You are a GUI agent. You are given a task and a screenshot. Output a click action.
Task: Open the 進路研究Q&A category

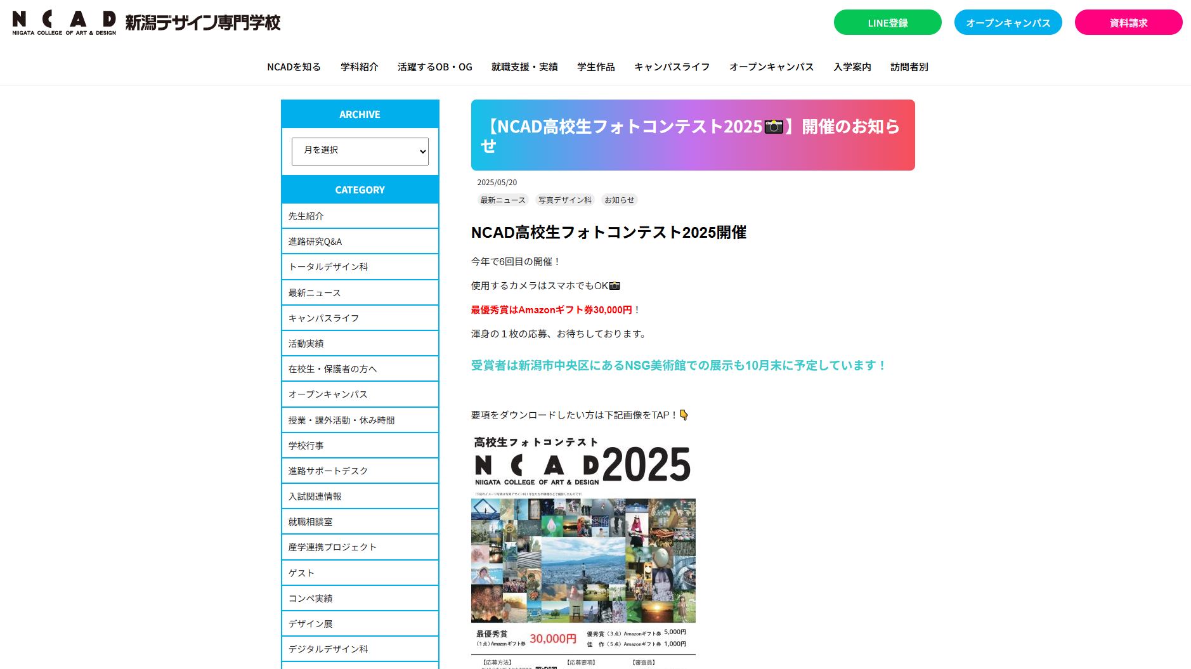point(360,242)
